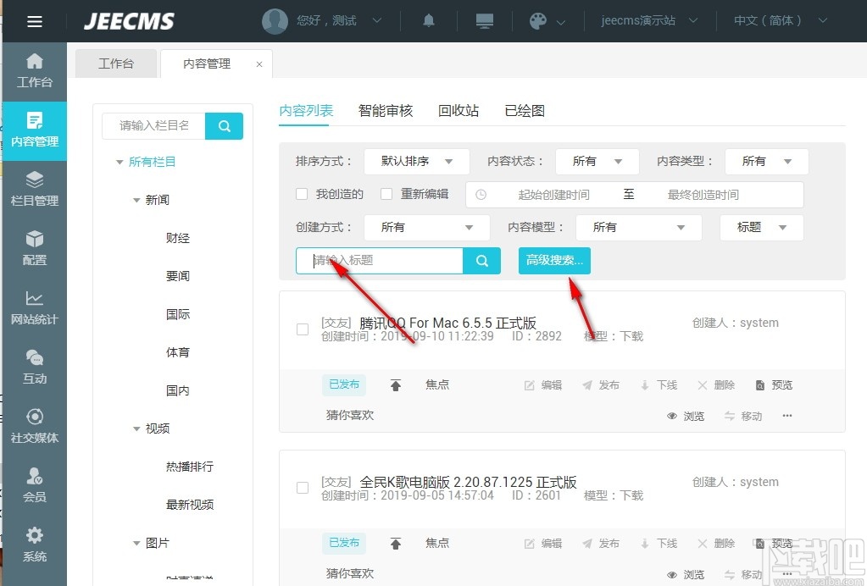Select the checkbox for 腾讯QQ For Mac article
This screenshot has height=586, width=867.
pyautogui.click(x=302, y=329)
